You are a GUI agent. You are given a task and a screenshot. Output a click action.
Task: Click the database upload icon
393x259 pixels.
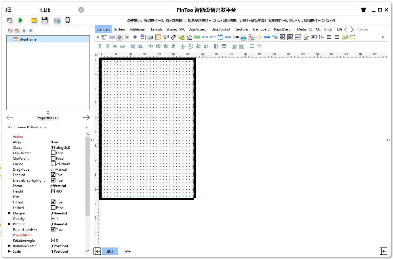click(57, 20)
